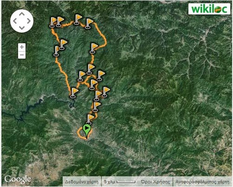233x187 pixels.
Task: Select the easternmost waypoint flag on route
Action: [105, 92]
